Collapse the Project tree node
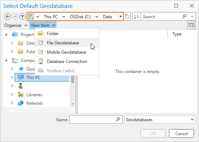The image size is (199, 142). pos(6,34)
